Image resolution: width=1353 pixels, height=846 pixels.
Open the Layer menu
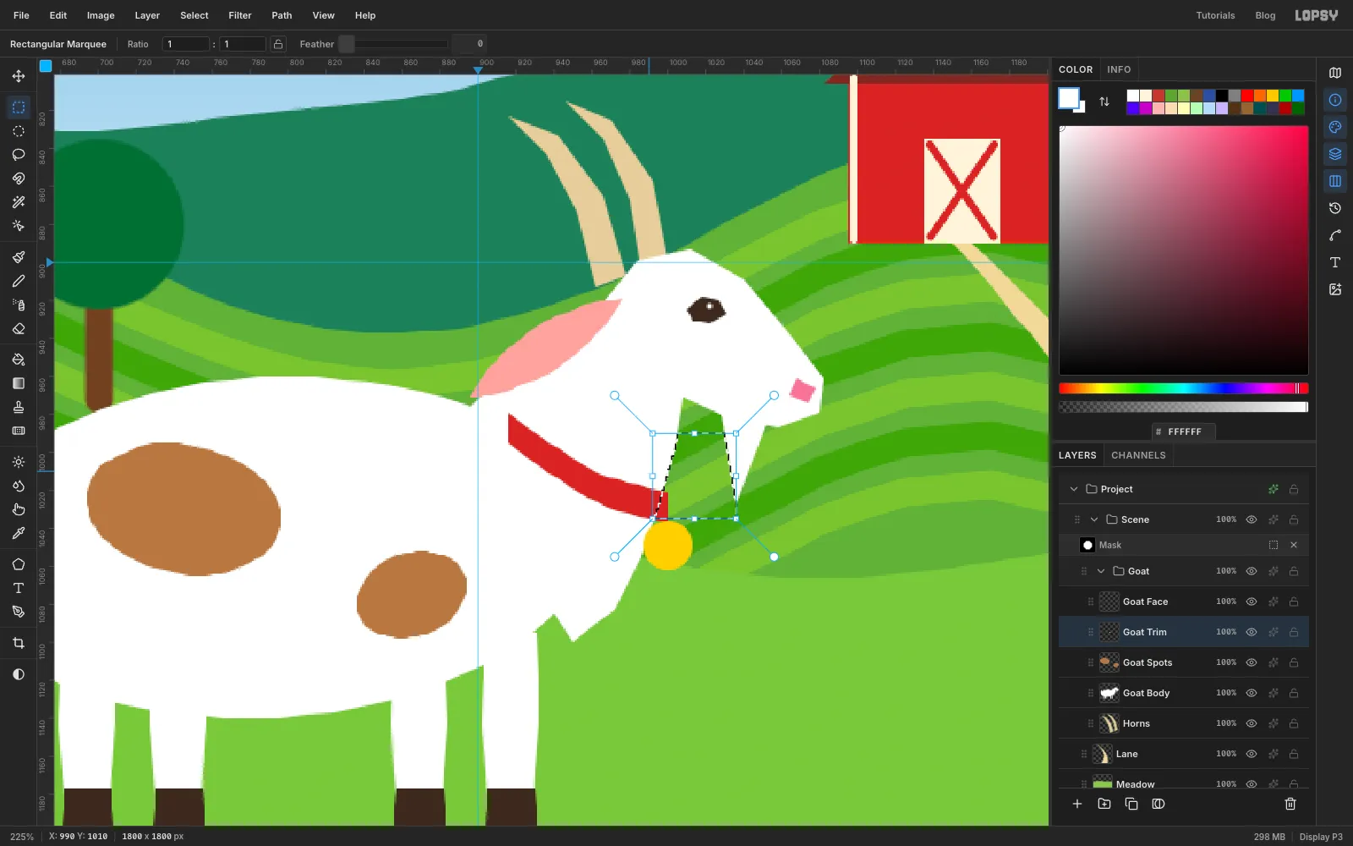coord(147,15)
